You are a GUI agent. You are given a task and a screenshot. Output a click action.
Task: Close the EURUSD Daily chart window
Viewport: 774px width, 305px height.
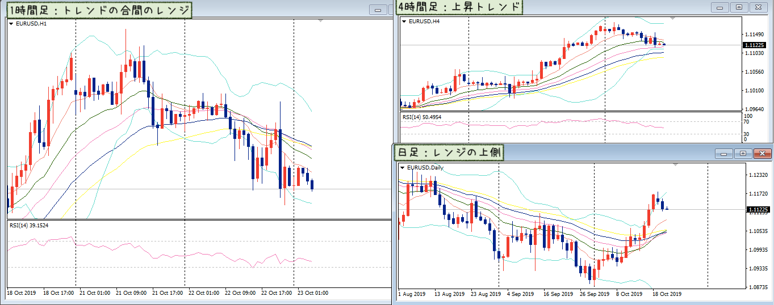(762, 154)
